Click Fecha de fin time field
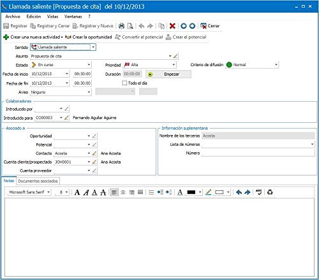Viewport: 319px width, 280px height. tap(82, 83)
